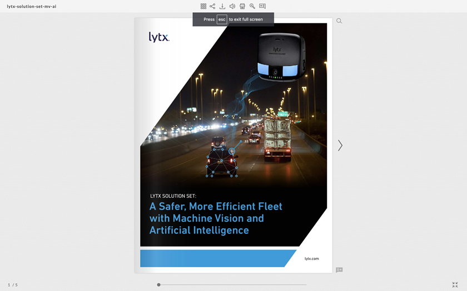Print the document using printer icon
The height and width of the screenshot is (291, 467).
click(x=242, y=6)
